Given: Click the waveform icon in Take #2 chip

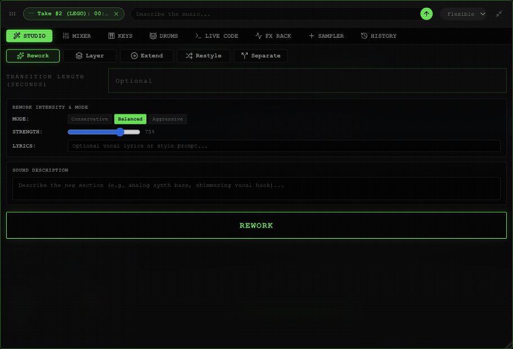Looking at the screenshot, I should point(31,14).
